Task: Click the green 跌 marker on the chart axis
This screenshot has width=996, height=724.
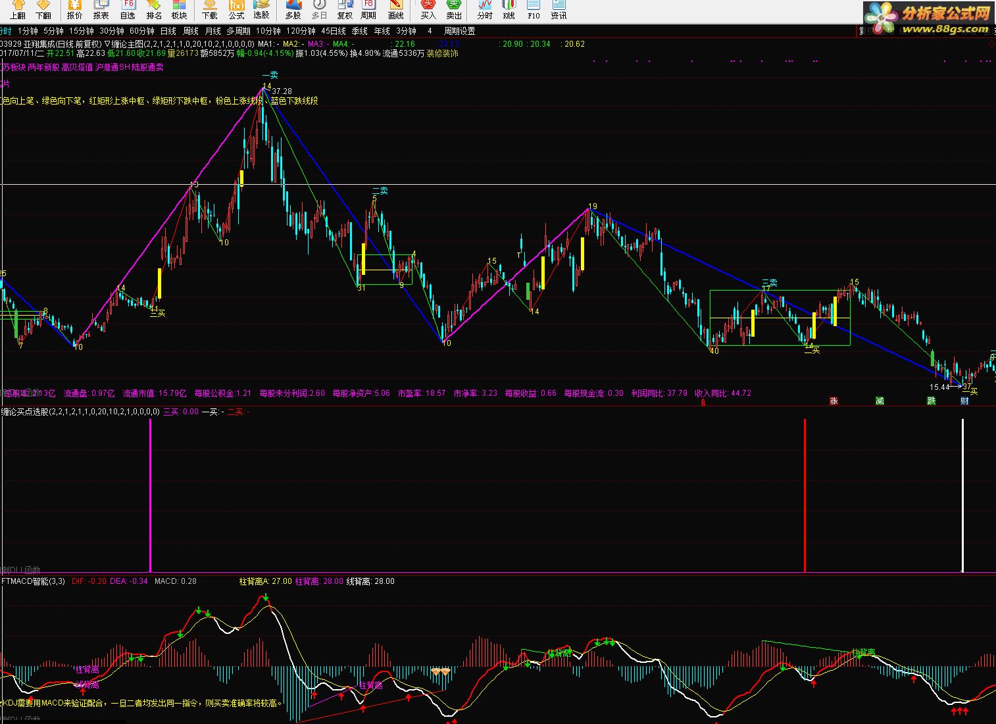Action: (931, 401)
